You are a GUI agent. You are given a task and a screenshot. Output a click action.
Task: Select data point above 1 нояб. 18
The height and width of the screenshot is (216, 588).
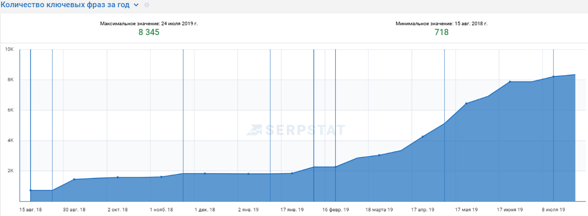(162, 177)
